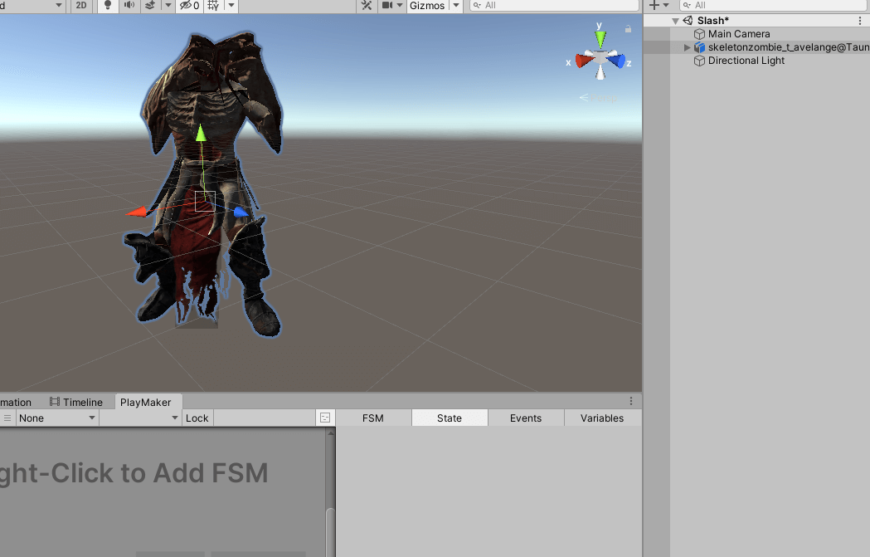Focus the Scene view search field
Screen dimensions: 870x557
point(554,6)
